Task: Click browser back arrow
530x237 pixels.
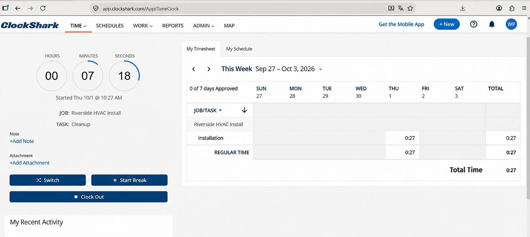Action: click(18, 8)
